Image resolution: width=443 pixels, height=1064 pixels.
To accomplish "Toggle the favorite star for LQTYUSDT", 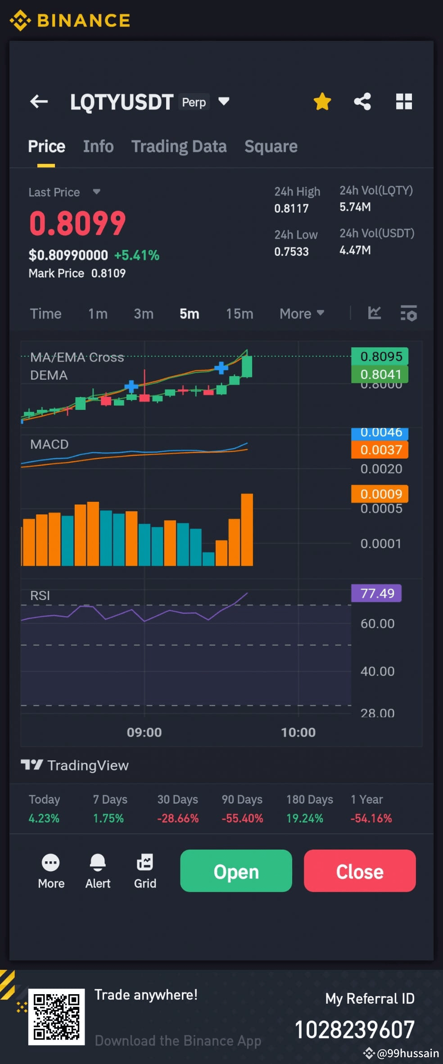I will coord(322,101).
